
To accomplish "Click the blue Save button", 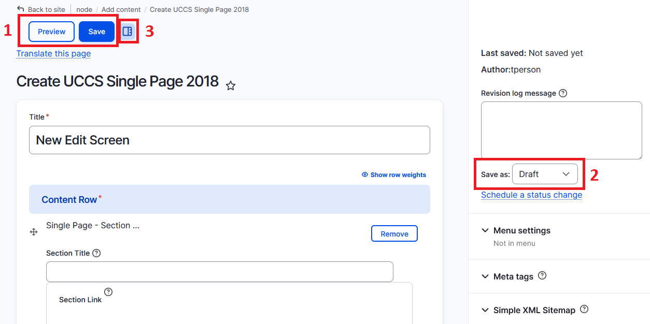I will 97,32.
